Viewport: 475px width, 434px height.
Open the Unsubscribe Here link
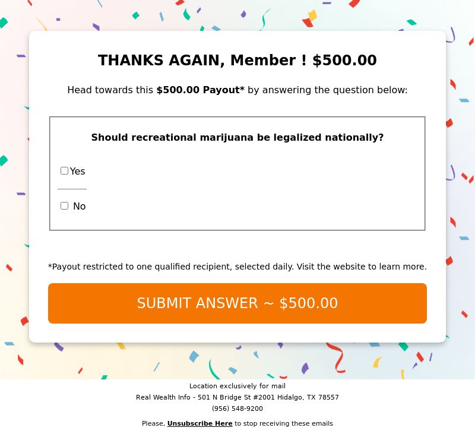coord(199,423)
